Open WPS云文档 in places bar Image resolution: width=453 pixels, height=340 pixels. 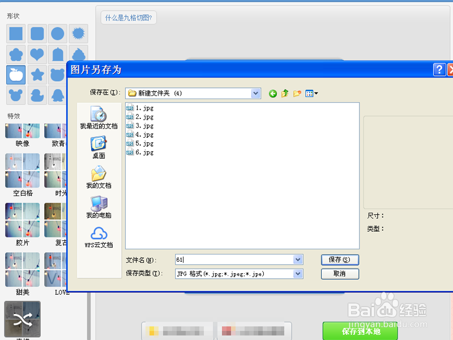click(99, 237)
